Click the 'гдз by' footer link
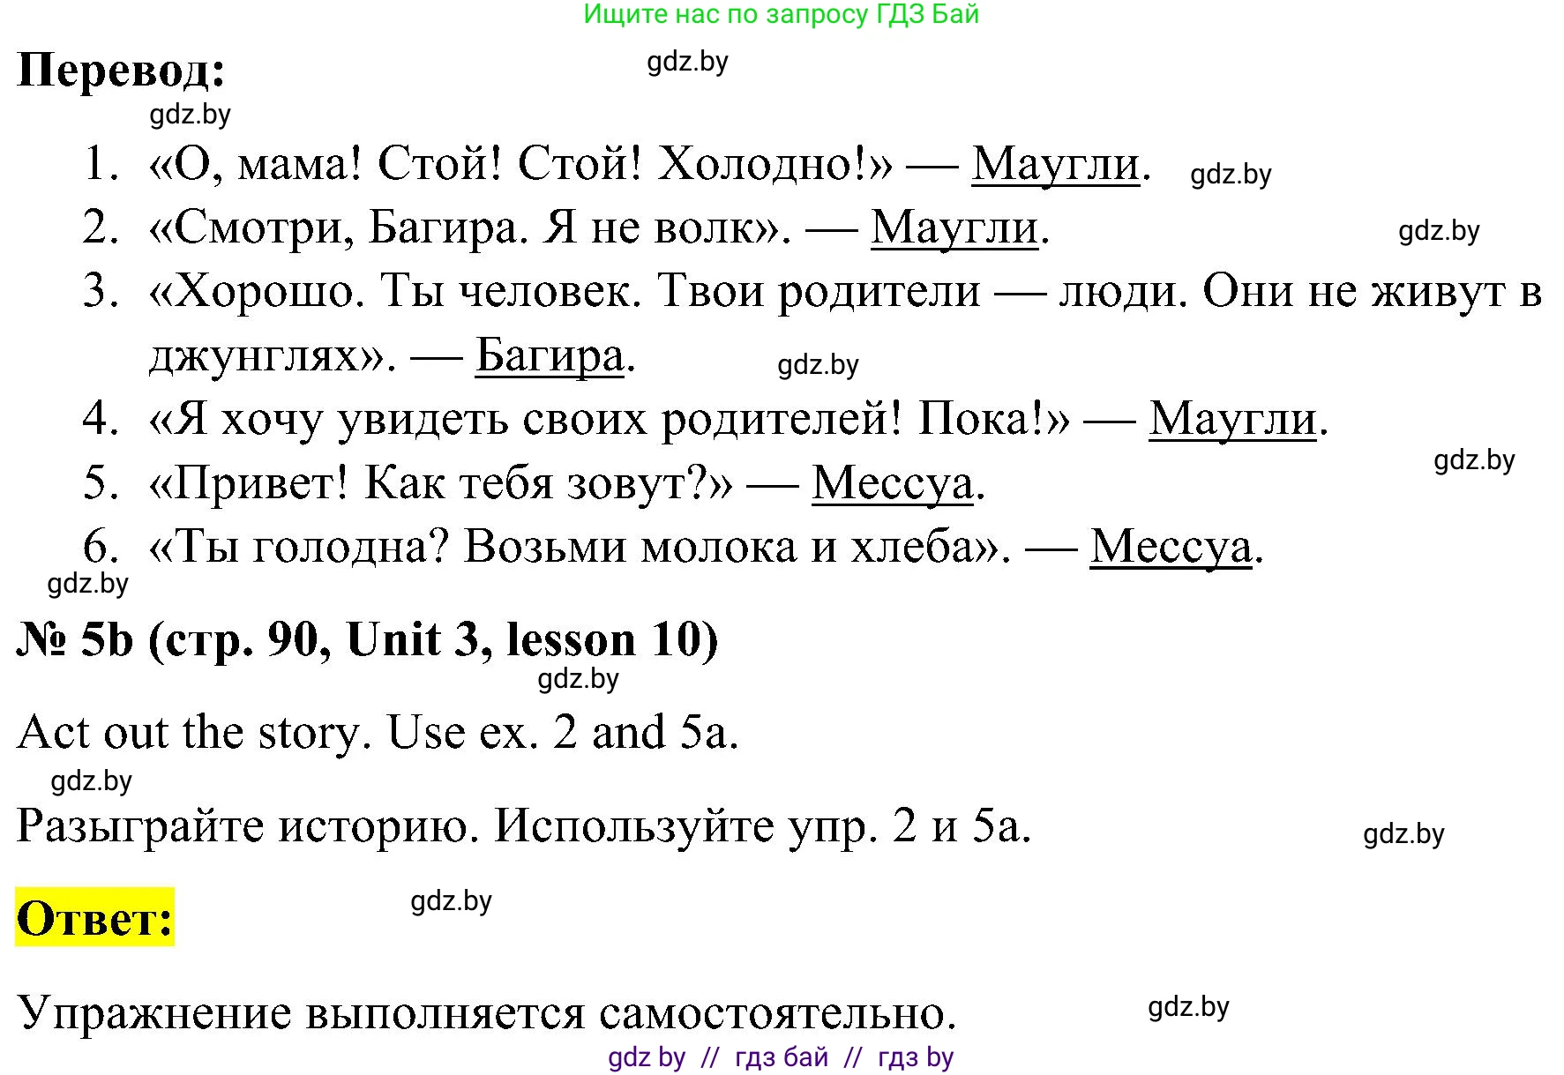The height and width of the screenshot is (1075, 1564). tap(647, 1057)
